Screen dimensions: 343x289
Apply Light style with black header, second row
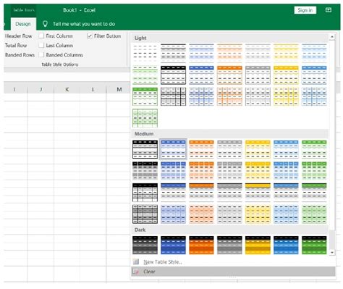pos(173,75)
